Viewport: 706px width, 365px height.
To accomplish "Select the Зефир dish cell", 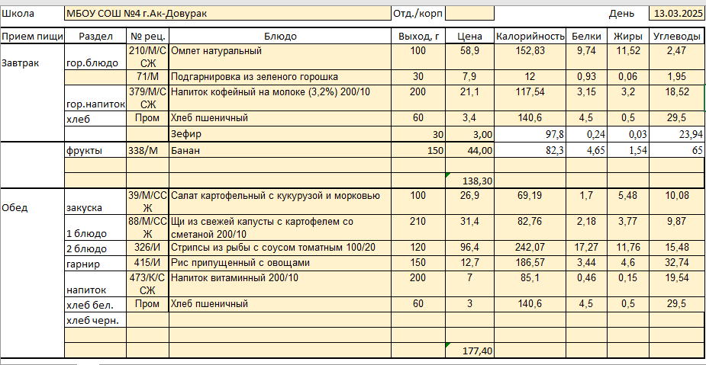I will click(x=280, y=134).
